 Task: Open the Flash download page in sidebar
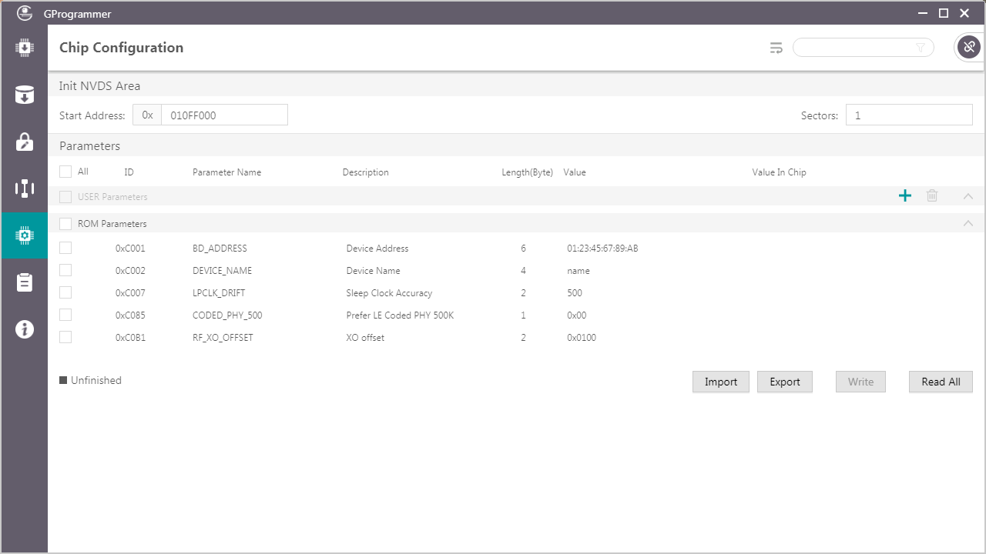(24, 95)
